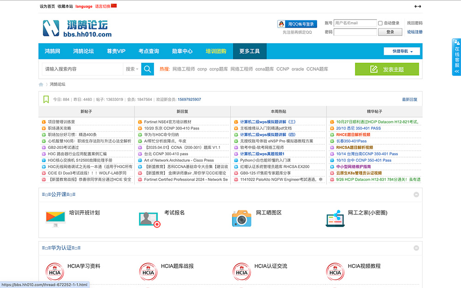This screenshot has height=288, width=461.
Task: Select the 更多工具 nav item
Action: [x=249, y=51]
